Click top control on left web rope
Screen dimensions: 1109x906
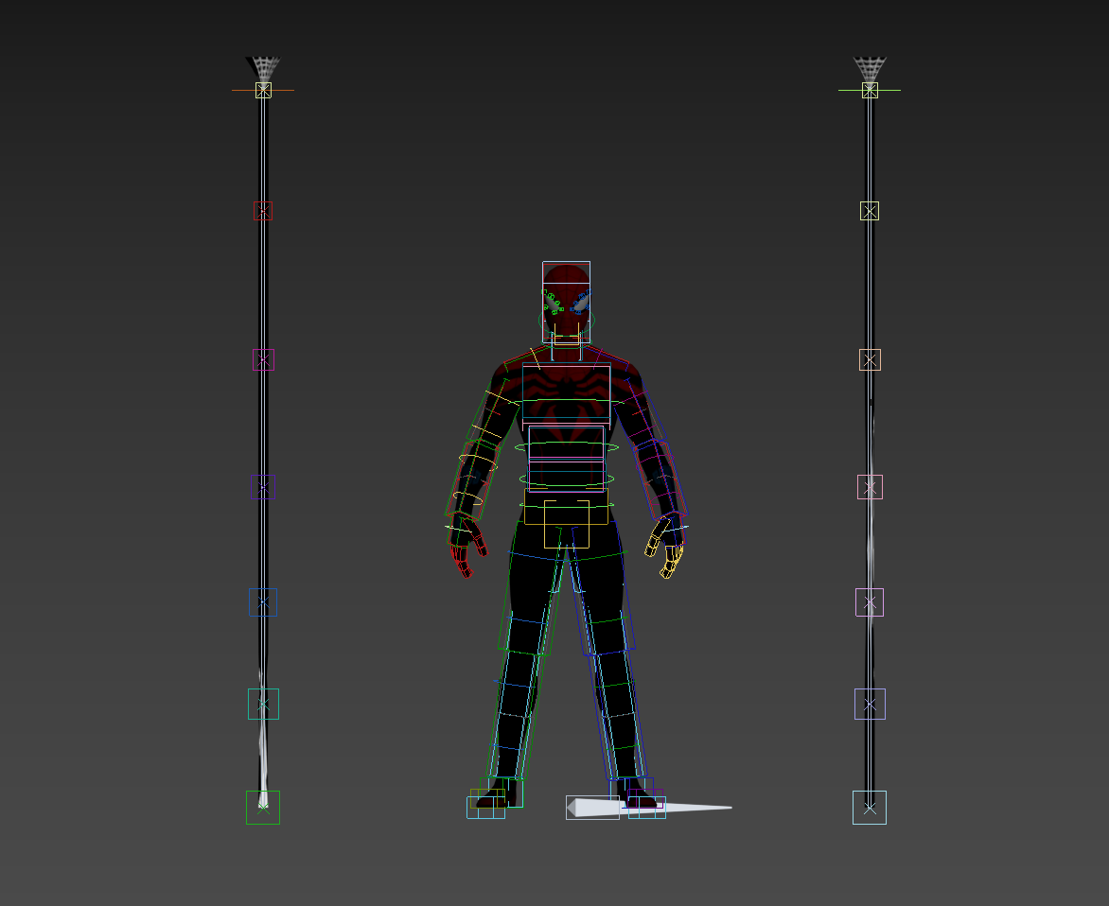click(263, 90)
